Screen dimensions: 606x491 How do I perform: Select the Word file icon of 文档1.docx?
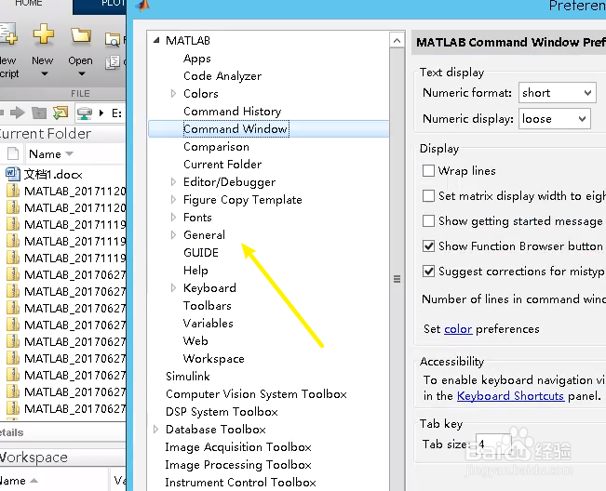tap(12, 174)
